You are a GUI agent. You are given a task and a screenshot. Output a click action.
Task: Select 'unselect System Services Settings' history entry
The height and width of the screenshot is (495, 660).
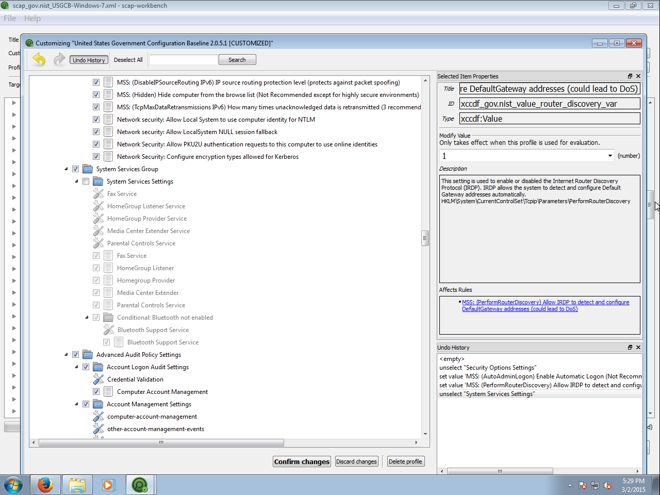[x=540, y=394]
